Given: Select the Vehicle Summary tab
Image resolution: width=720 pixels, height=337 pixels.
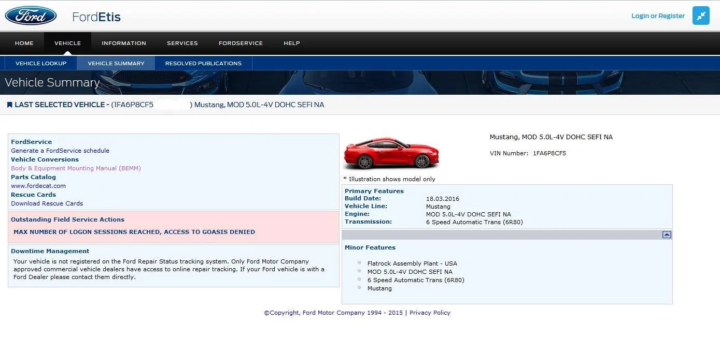Looking at the screenshot, I should coord(116,63).
